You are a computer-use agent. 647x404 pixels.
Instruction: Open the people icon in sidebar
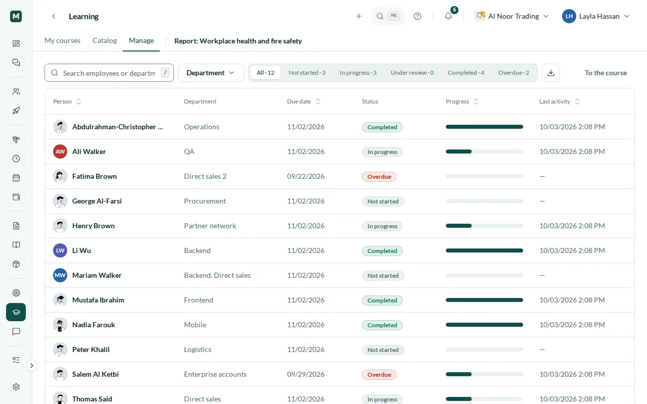16,91
